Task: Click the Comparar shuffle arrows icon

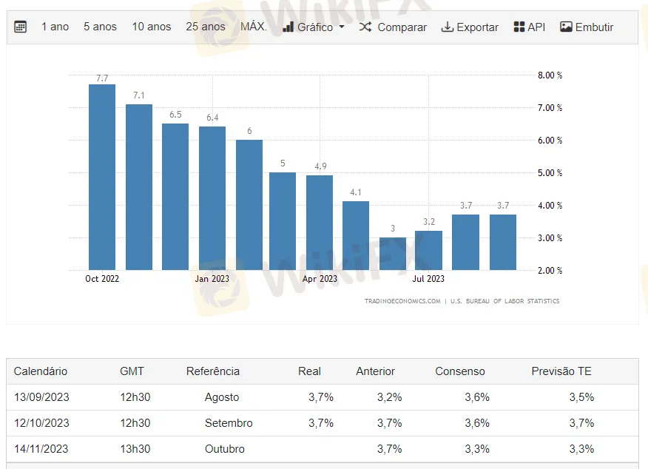Action: click(x=365, y=27)
